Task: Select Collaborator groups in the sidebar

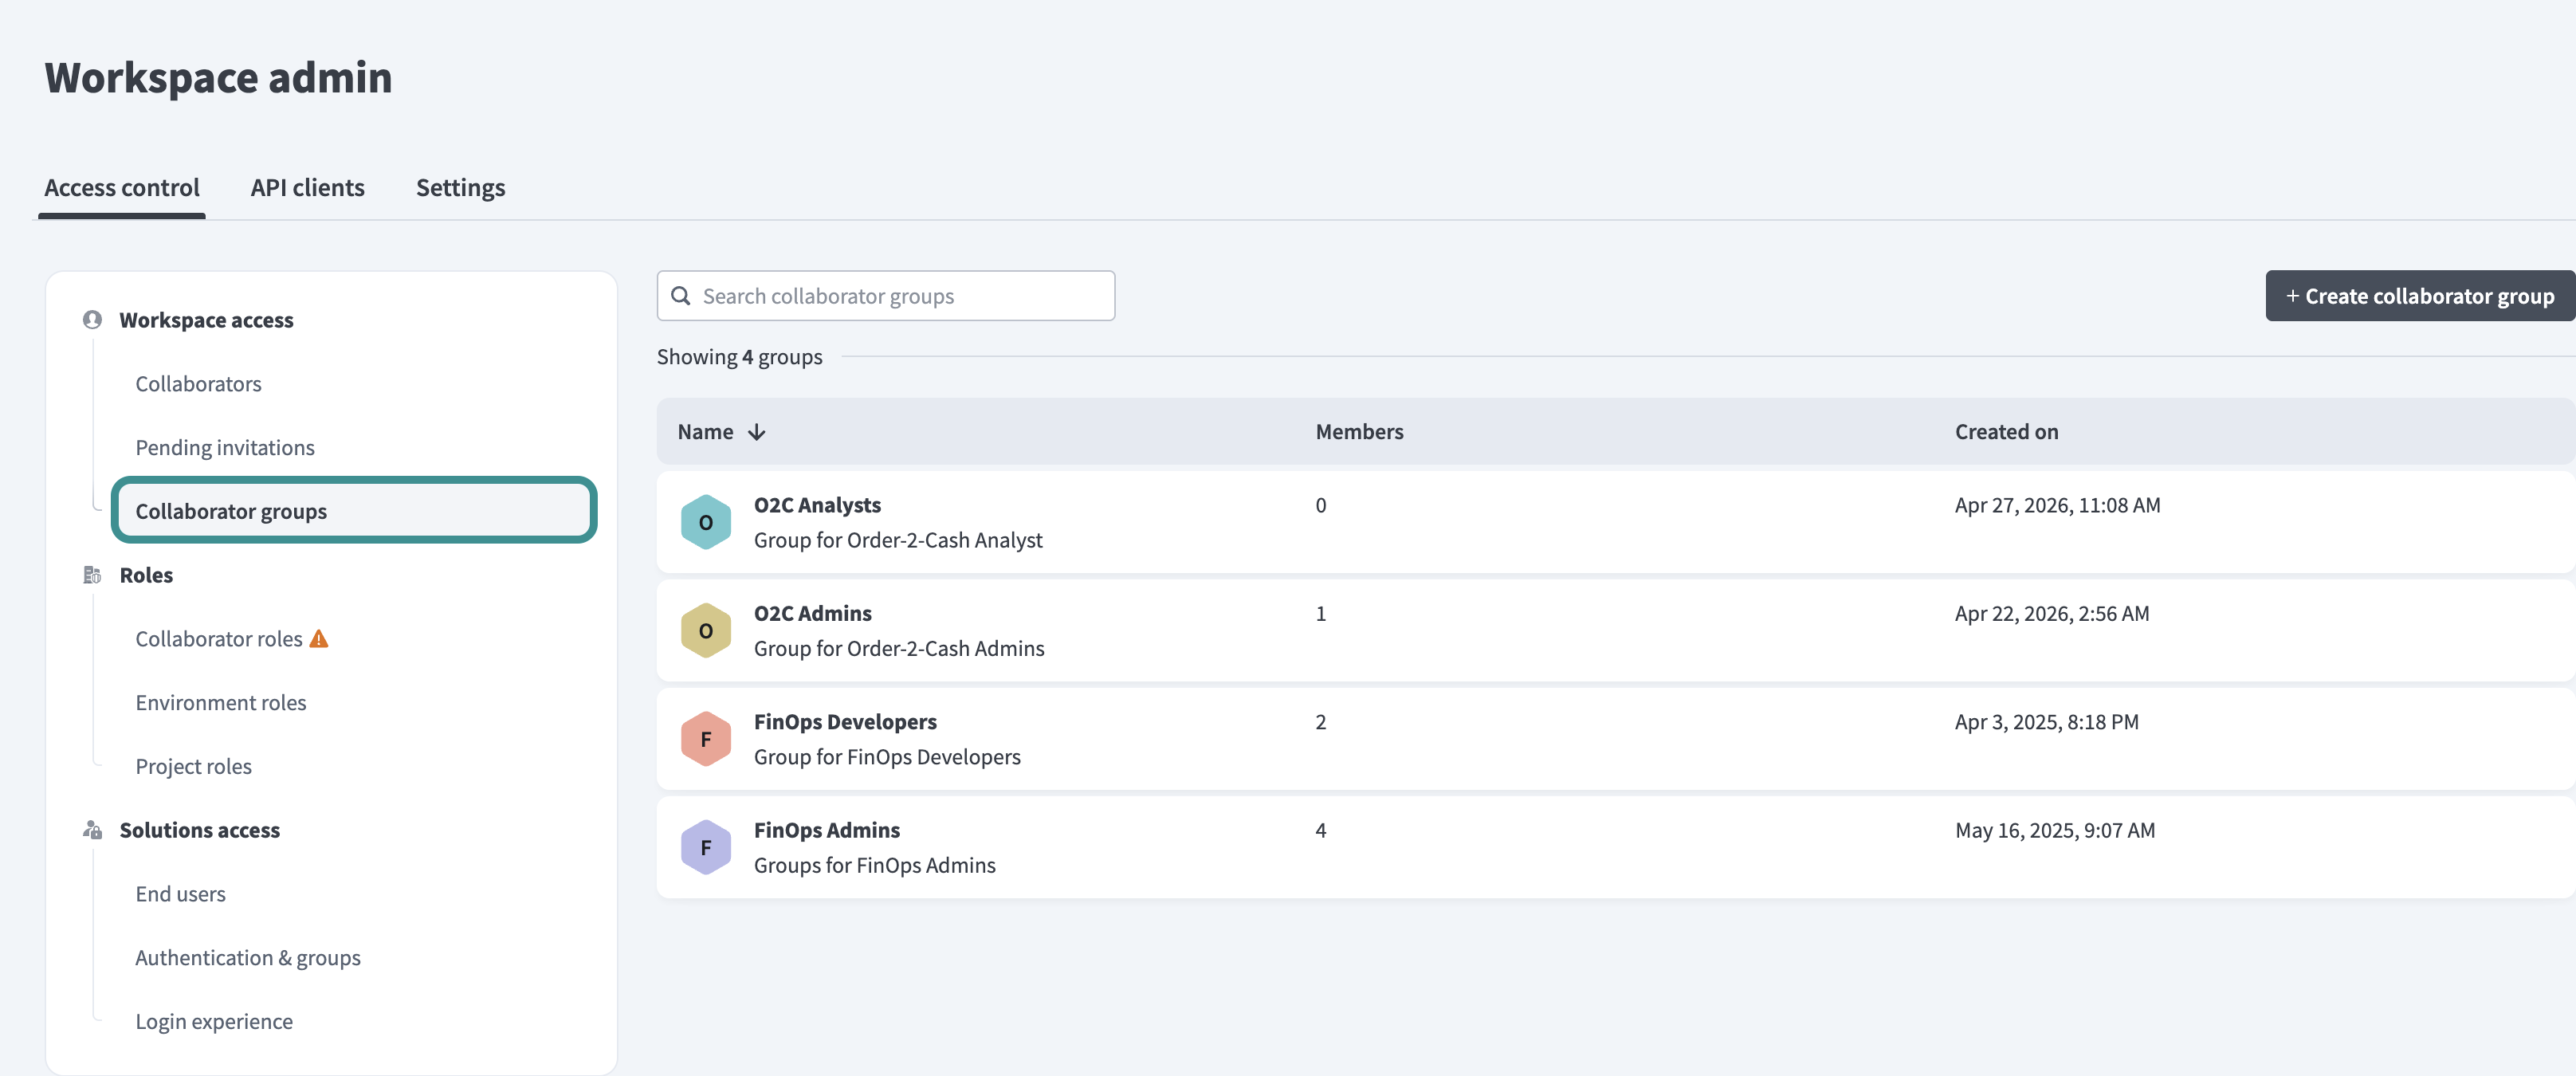Action: [231, 510]
